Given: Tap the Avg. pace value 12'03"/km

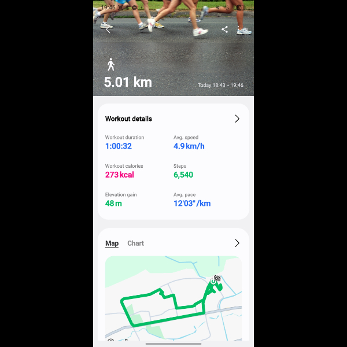Looking at the screenshot, I should point(192,204).
